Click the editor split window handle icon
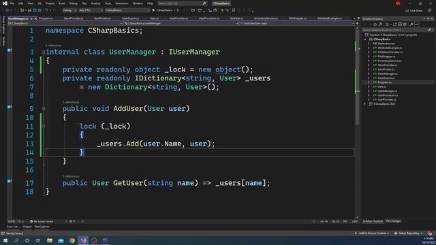 pos(357,24)
